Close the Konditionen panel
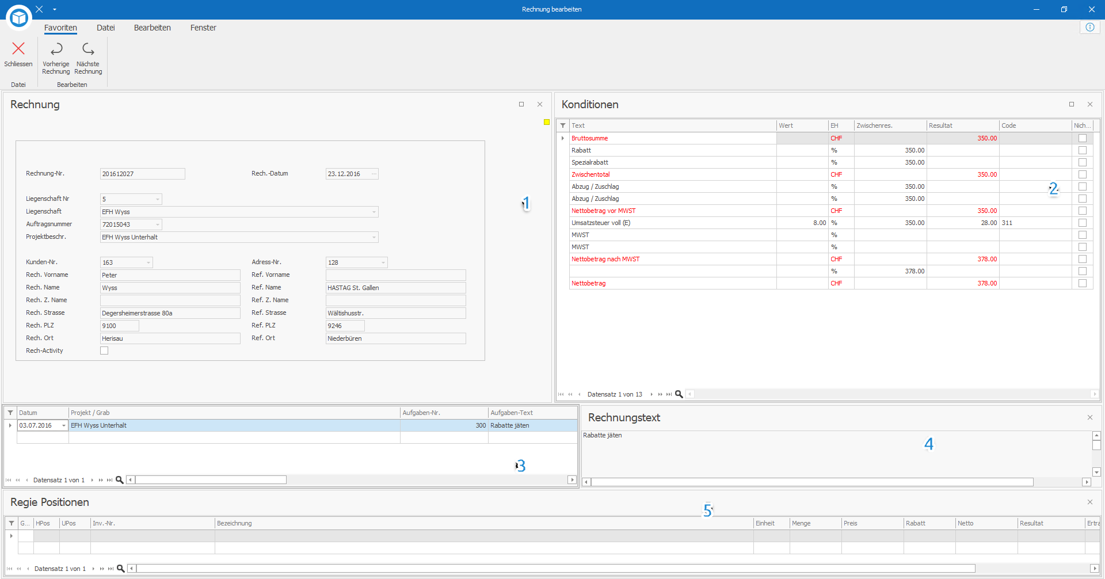Screen dimensions: 1105x579 1090,104
